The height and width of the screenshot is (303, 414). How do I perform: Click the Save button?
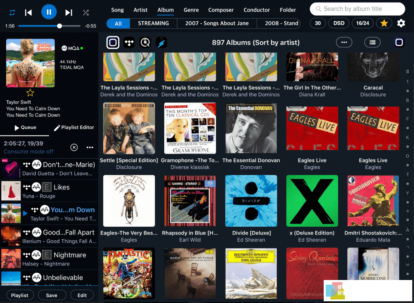point(51,295)
